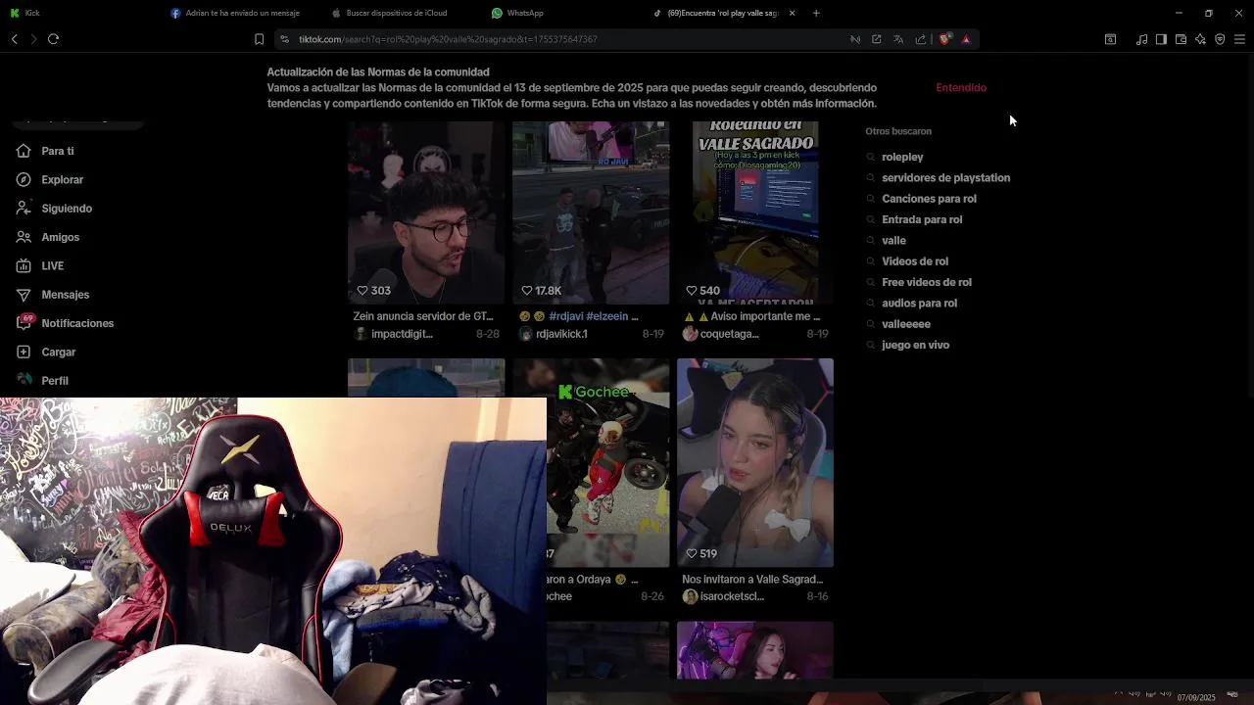Click the Kick media indicator icon in address bar
The image size is (1254, 705).
(x=855, y=39)
